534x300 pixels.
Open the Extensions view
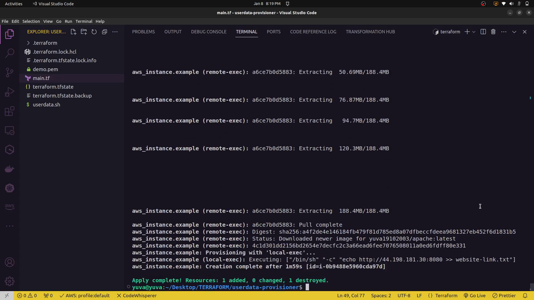[x=10, y=111]
